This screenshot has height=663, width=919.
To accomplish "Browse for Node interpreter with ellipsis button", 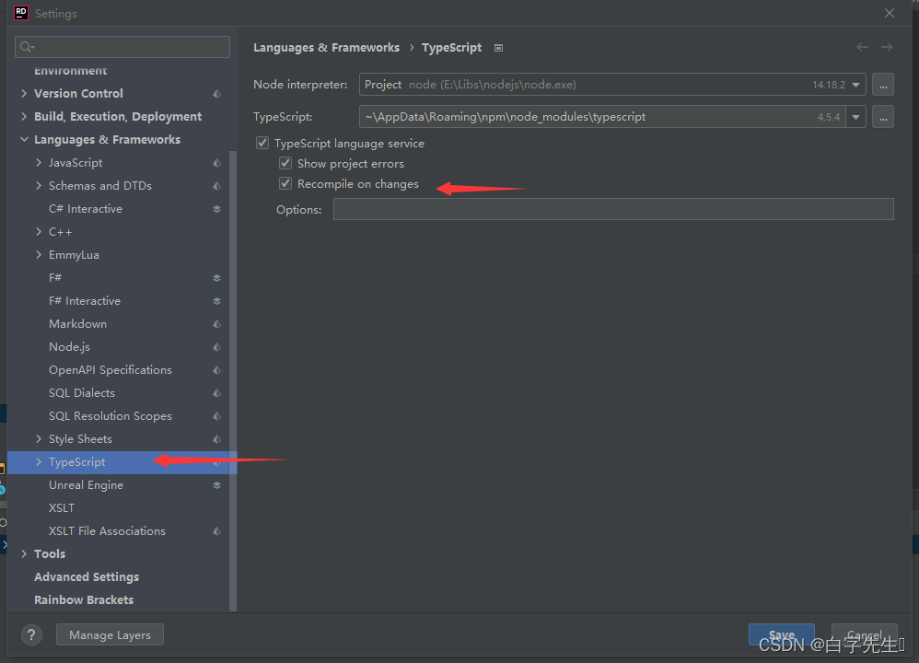I will [x=883, y=85].
